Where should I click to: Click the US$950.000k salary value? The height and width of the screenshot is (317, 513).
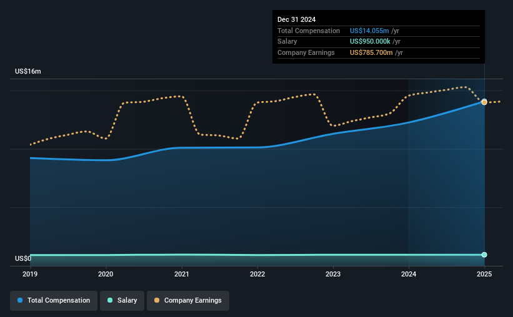(x=370, y=42)
